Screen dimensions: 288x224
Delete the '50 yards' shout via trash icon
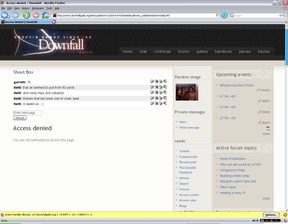[x=156, y=87]
